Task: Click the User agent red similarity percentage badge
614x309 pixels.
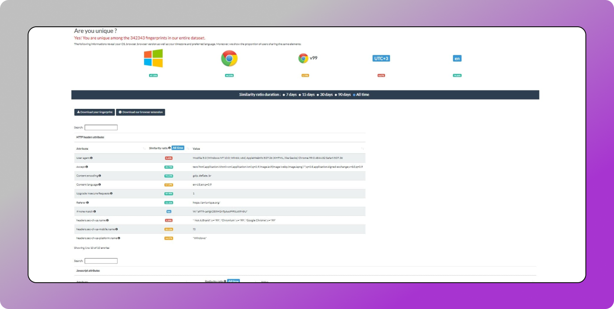Action: [169, 158]
